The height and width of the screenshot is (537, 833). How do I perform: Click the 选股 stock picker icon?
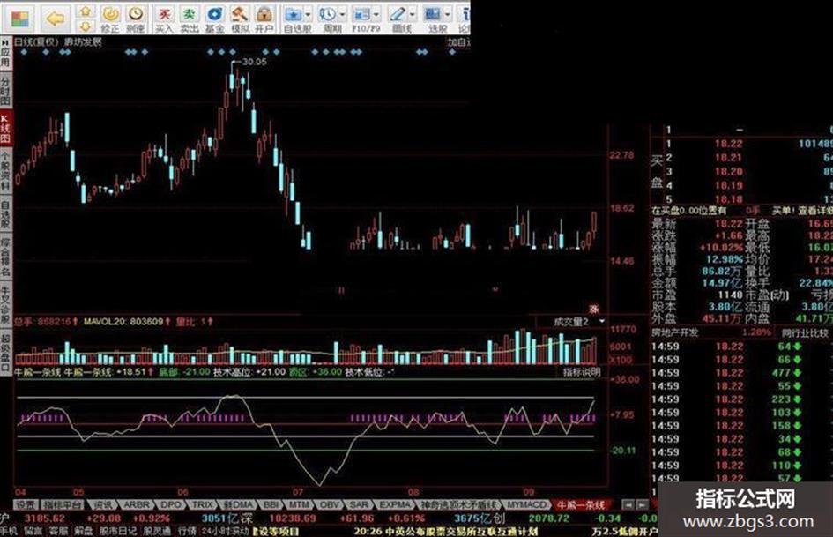click(x=432, y=15)
